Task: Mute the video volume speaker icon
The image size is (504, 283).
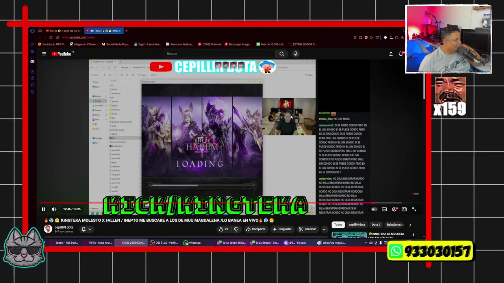Action: 54,209
